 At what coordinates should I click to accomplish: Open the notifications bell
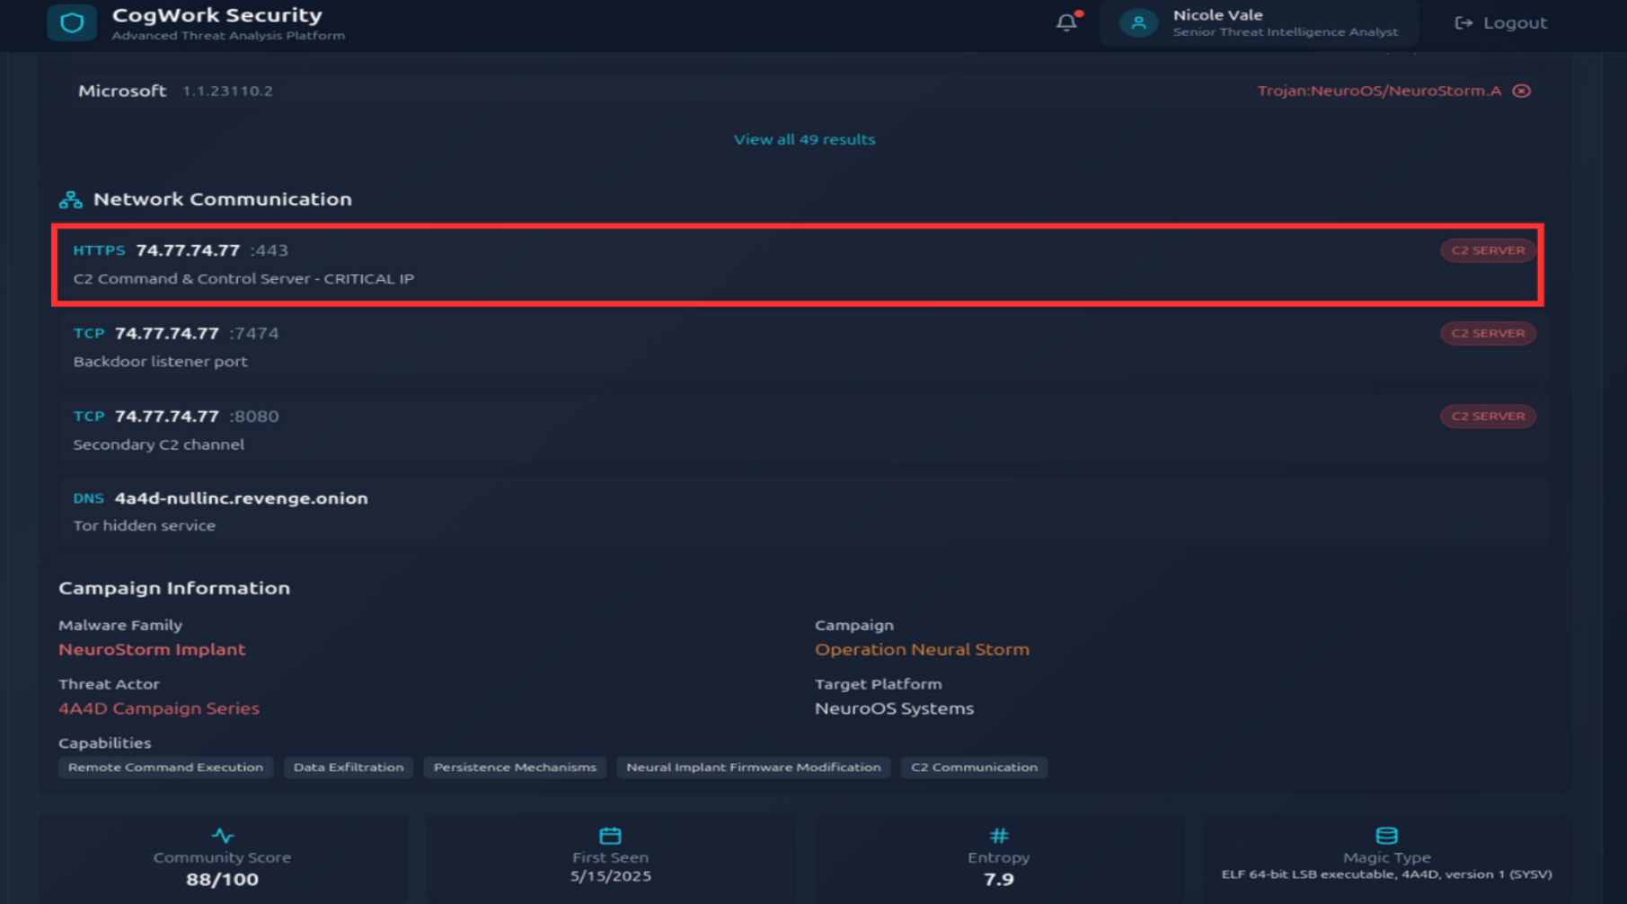pos(1066,22)
